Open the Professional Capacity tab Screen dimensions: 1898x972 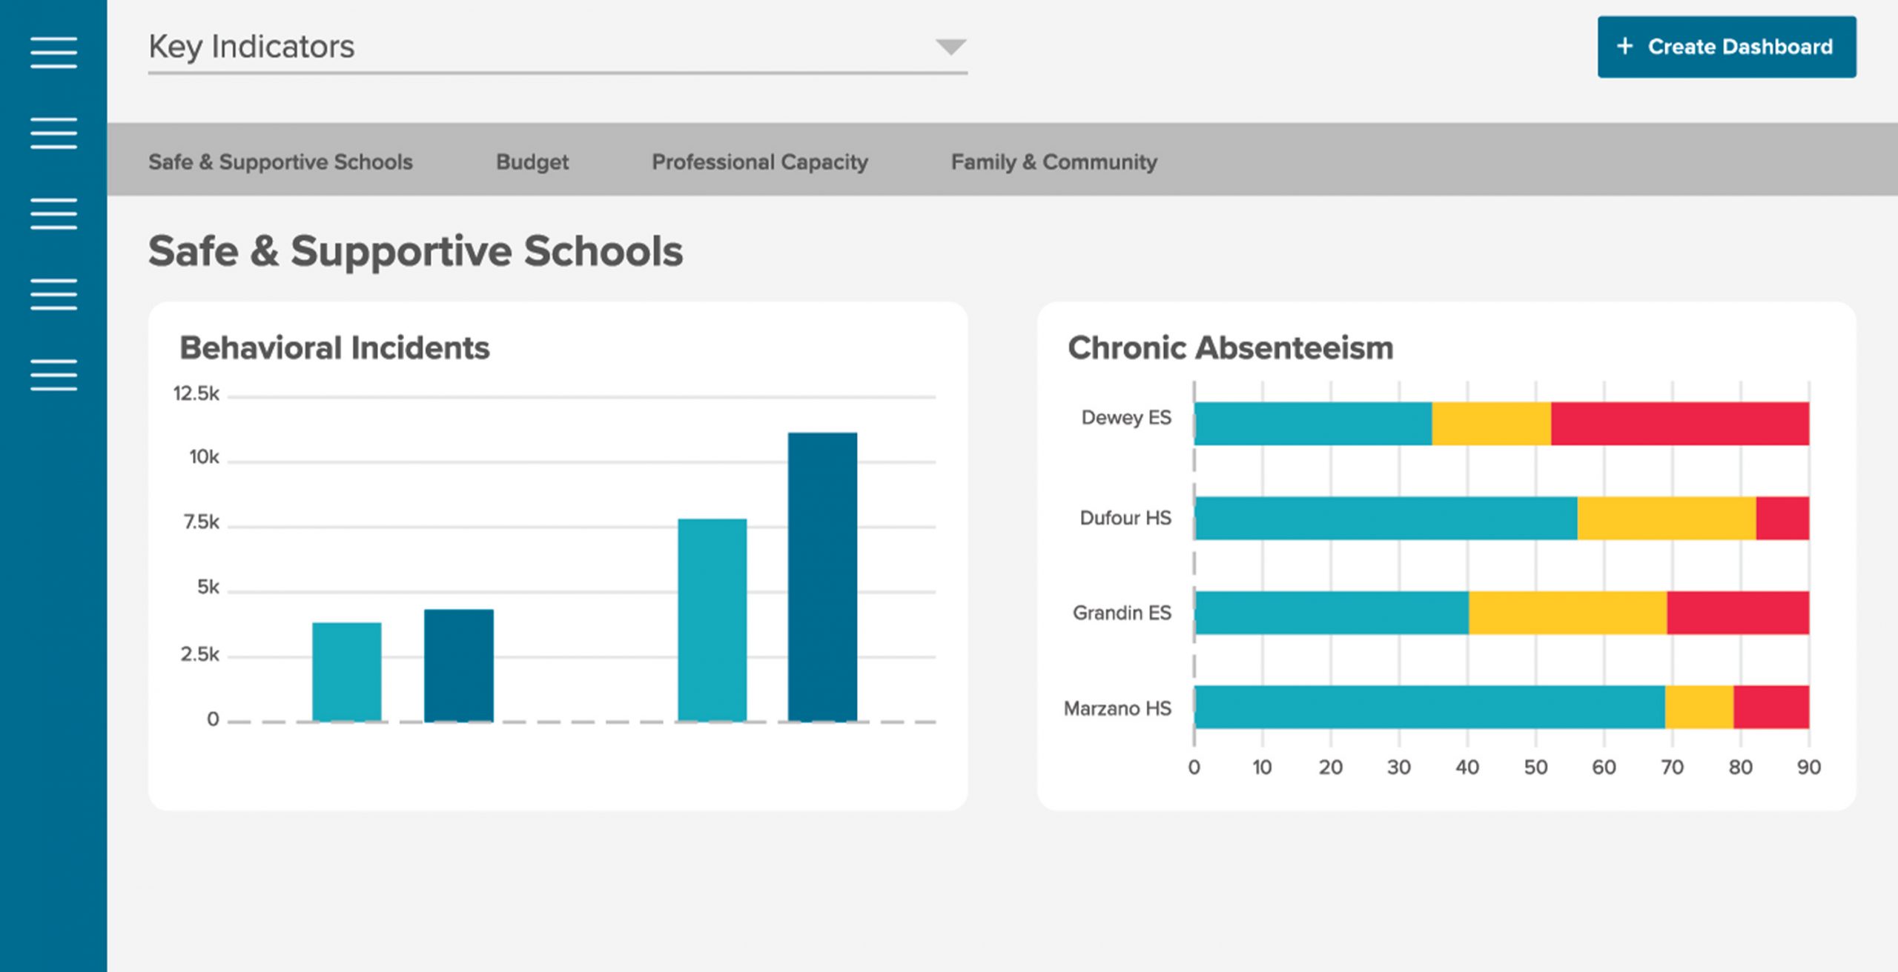tap(760, 162)
